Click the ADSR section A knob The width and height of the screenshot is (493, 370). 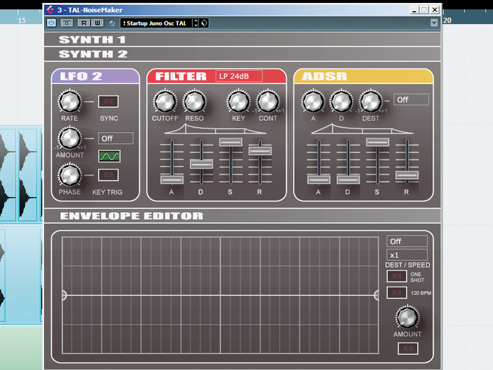tap(313, 101)
